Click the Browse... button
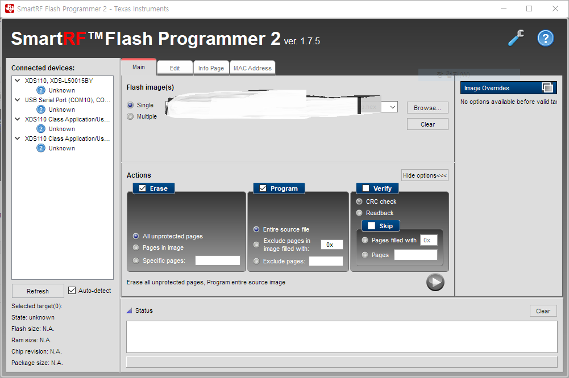 427,108
